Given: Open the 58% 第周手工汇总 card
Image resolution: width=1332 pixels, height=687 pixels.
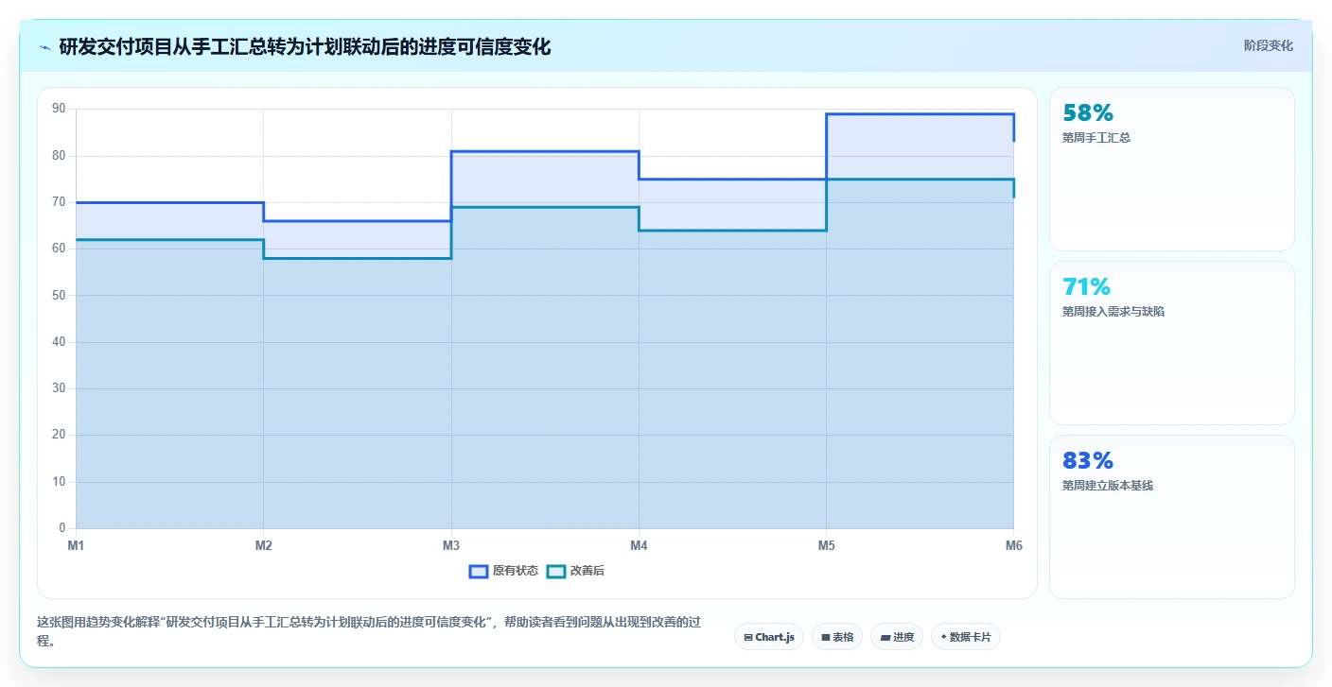Looking at the screenshot, I should tap(1171, 169).
